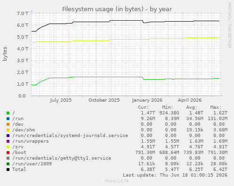This screenshot has width=234, height=186.
Task: Click the blue swatch next to /run
Action: [x=8, y=119]
